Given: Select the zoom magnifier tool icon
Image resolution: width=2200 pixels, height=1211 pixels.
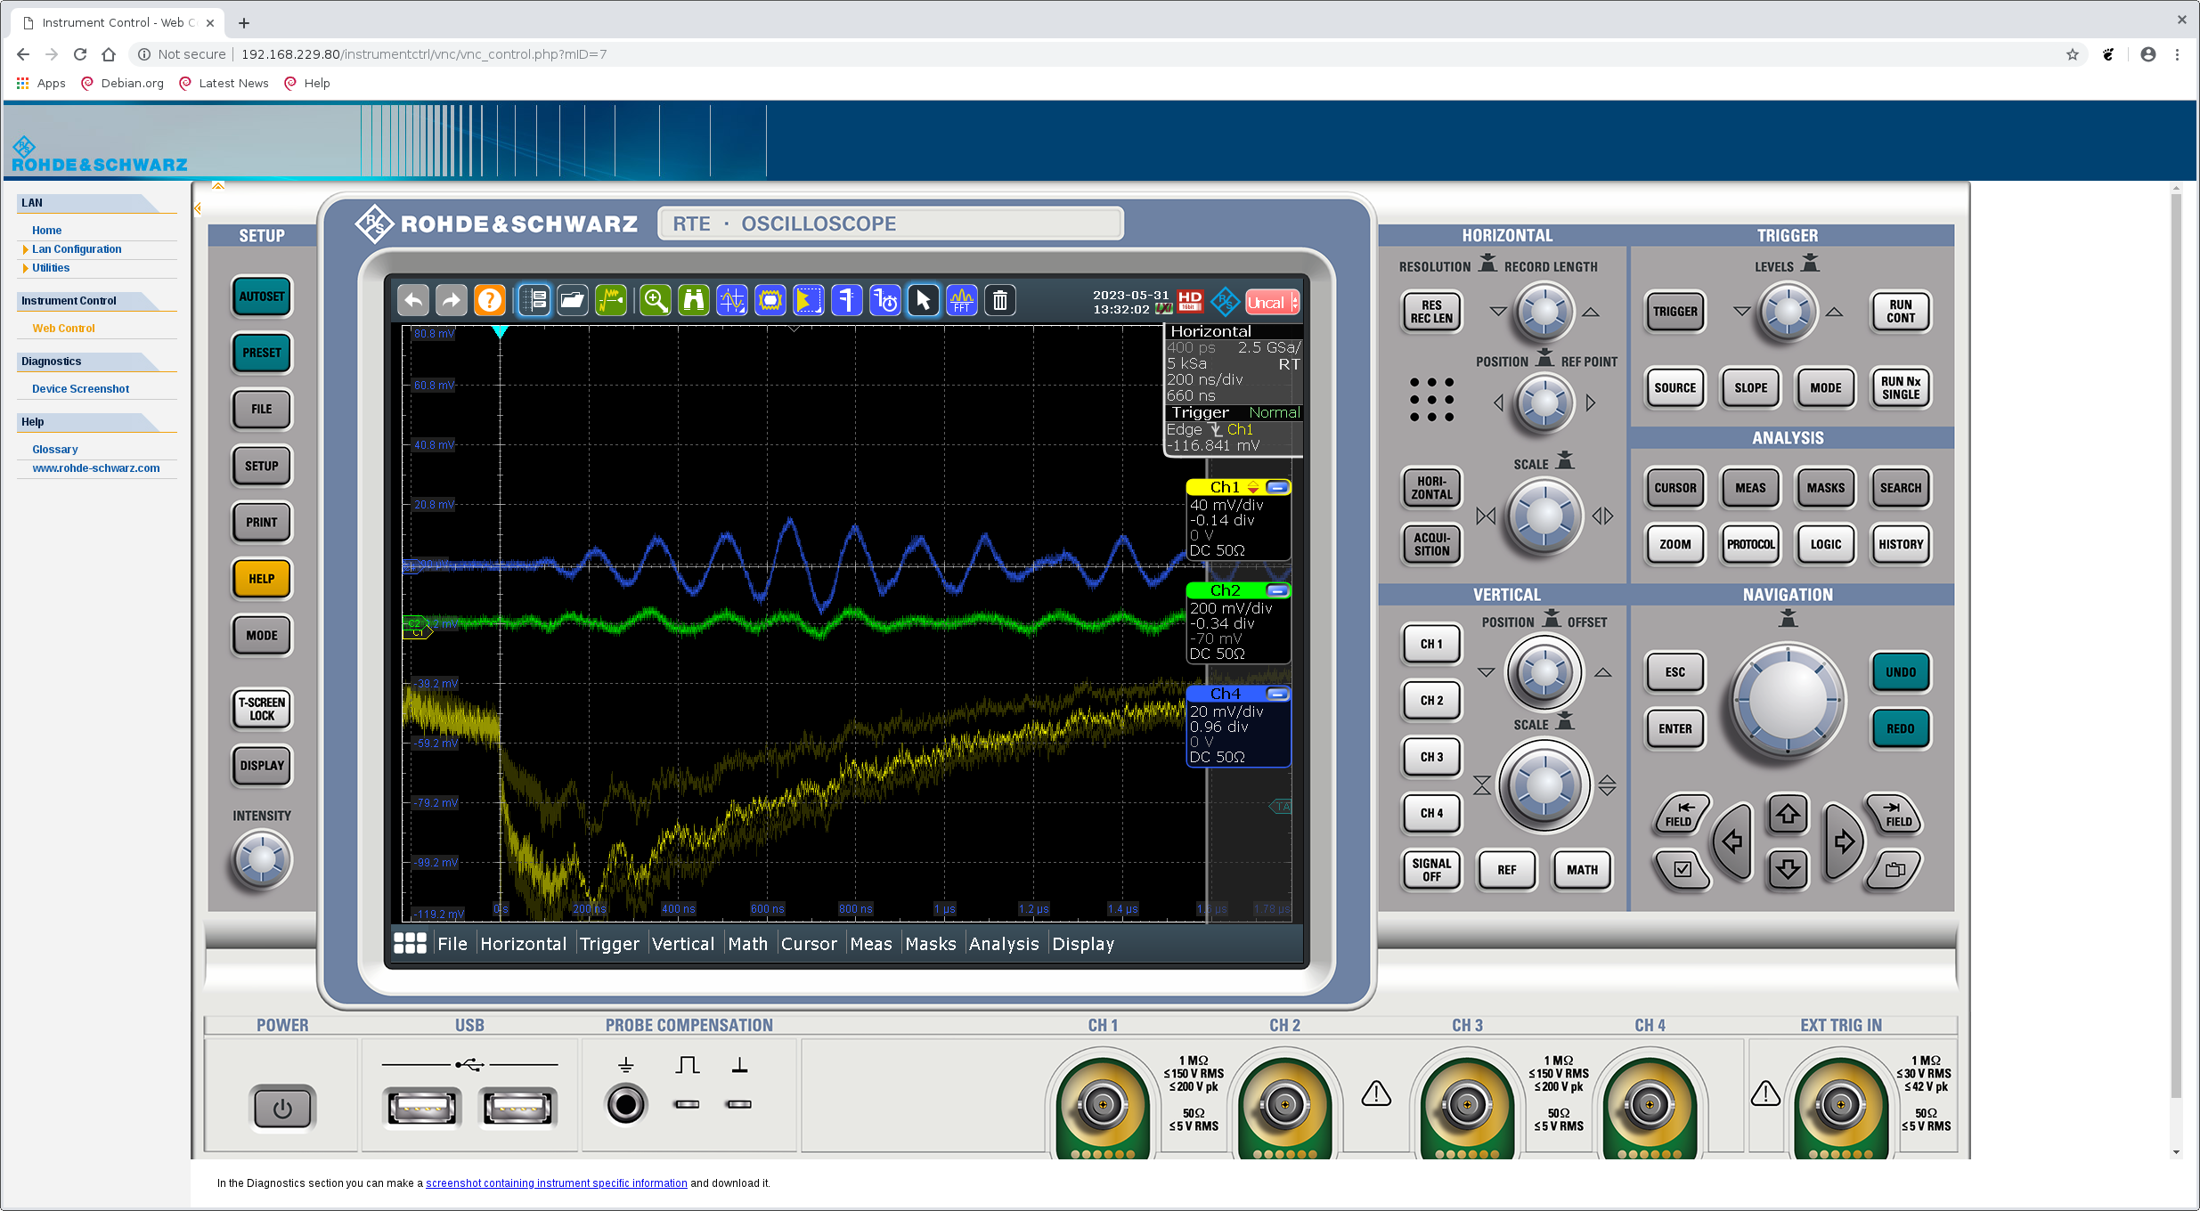Looking at the screenshot, I should point(656,301).
